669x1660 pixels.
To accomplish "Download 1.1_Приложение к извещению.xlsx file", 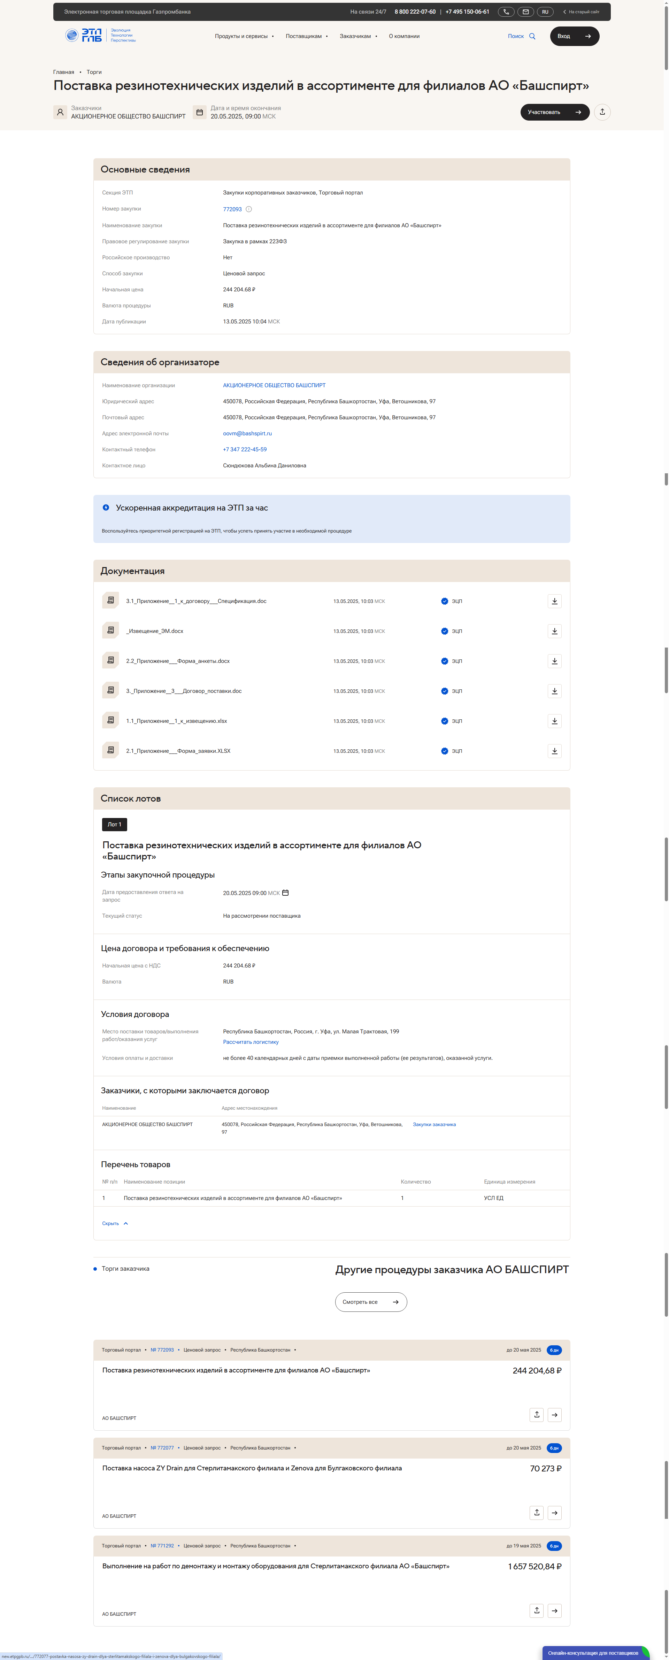I will coord(554,721).
